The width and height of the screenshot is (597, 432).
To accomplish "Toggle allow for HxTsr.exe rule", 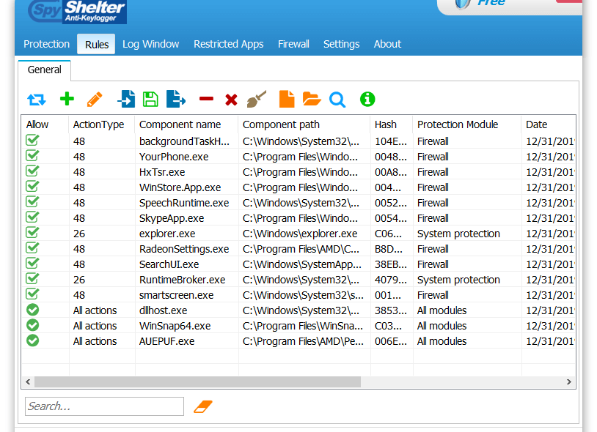I will [x=32, y=171].
